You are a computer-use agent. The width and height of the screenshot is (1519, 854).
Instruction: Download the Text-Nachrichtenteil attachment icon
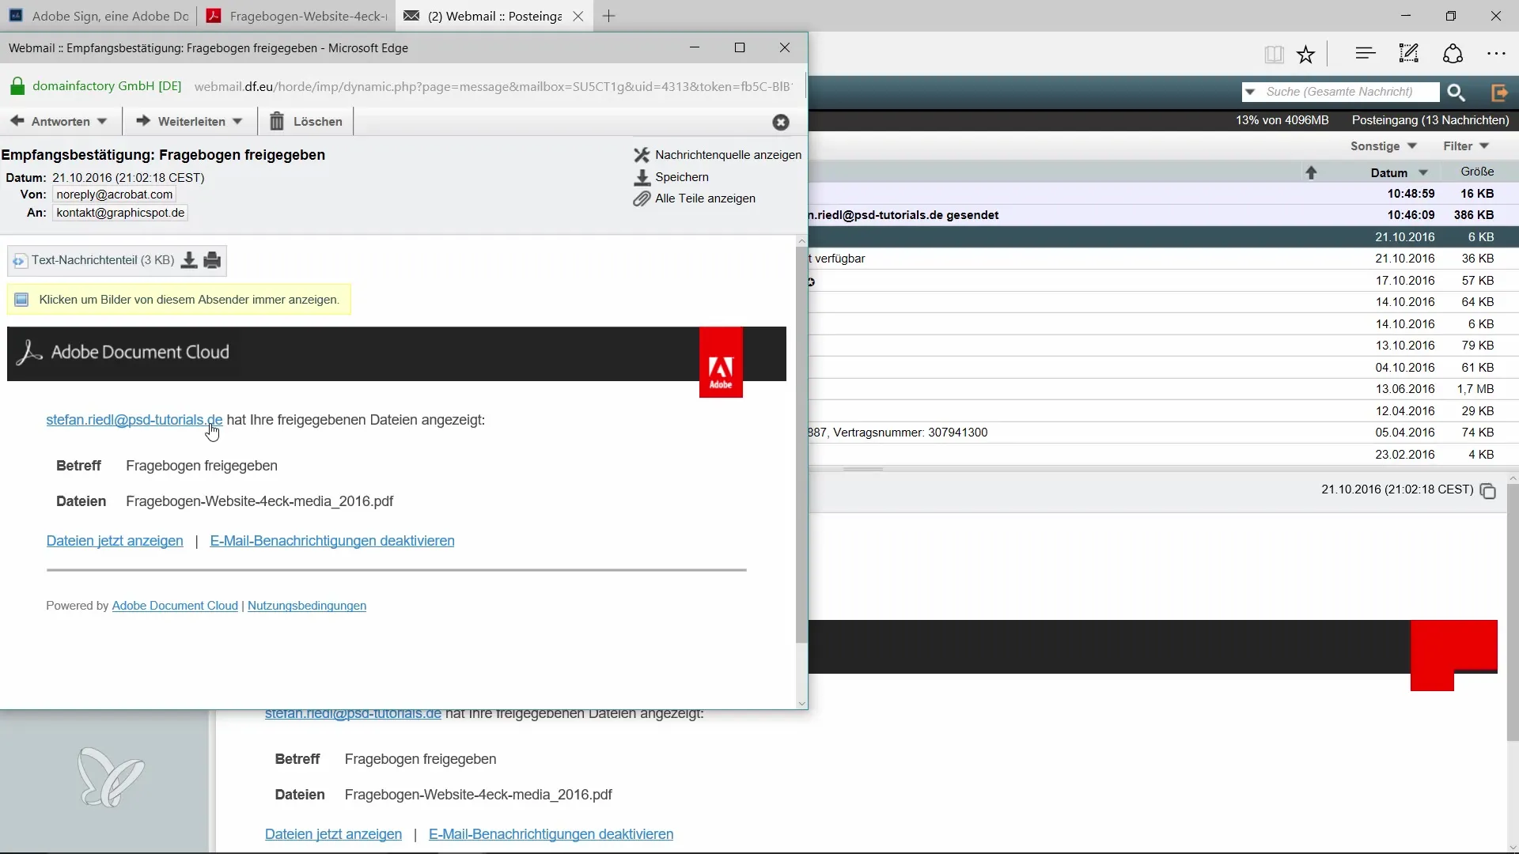189,260
